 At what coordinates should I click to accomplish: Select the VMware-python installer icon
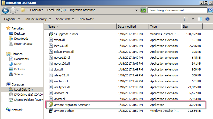coord(51,111)
